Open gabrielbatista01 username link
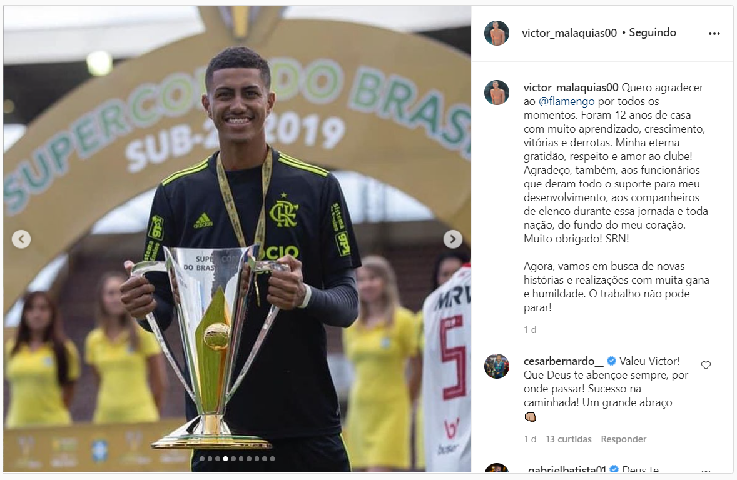This screenshot has width=737, height=480. [x=566, y=469]
